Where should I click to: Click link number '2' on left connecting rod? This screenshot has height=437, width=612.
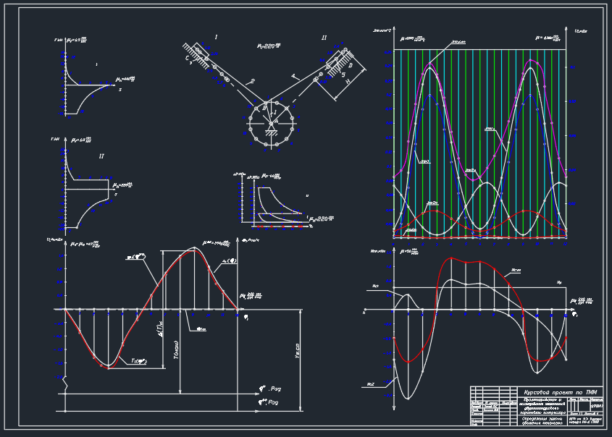(252, 82)
